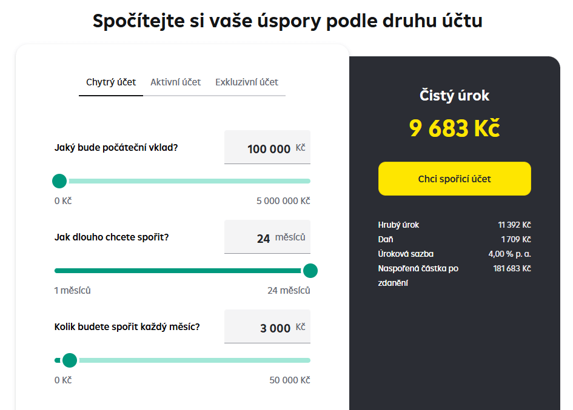Click the Spočítejte si vaše úspory heading
This screenshot has height=410, width=573.
click(x=287, y=21)
